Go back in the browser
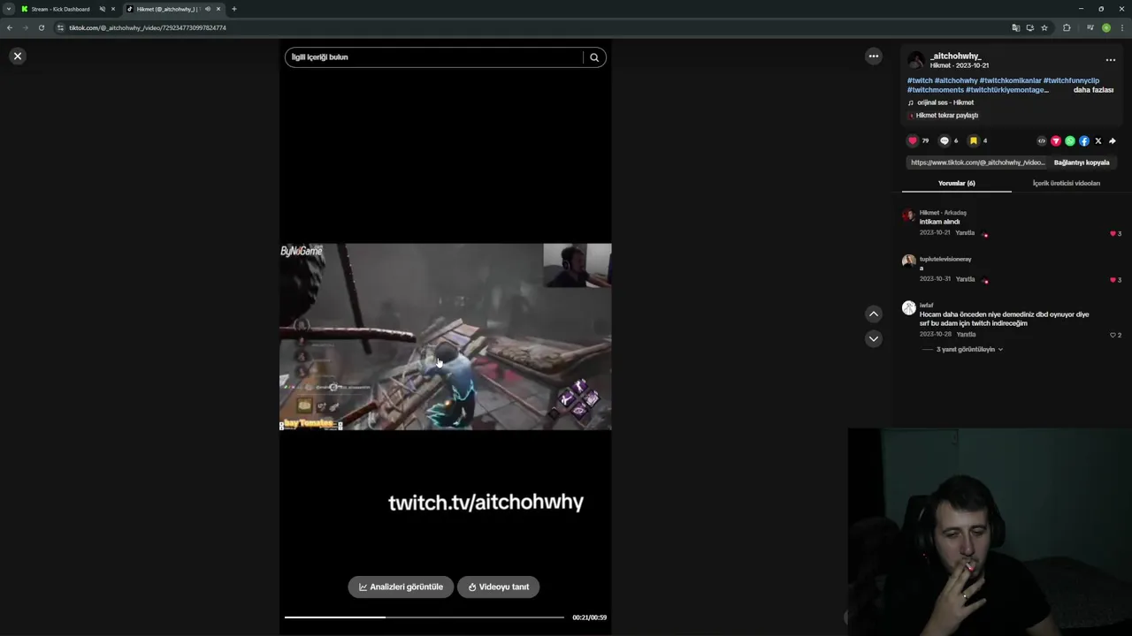 (9, 27)
